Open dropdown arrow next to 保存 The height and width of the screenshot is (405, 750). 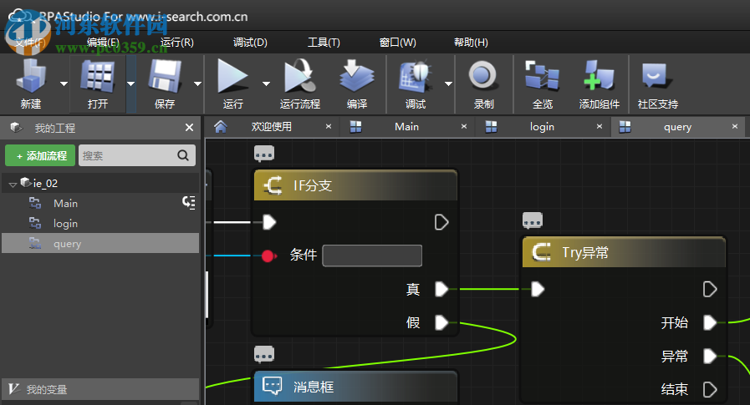point(197,84)
